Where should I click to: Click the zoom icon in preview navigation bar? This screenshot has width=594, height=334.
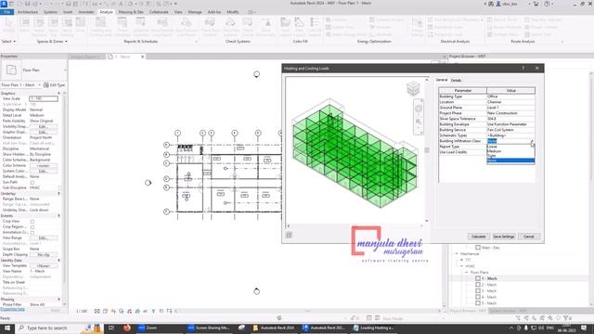click(x=419, y=122)
